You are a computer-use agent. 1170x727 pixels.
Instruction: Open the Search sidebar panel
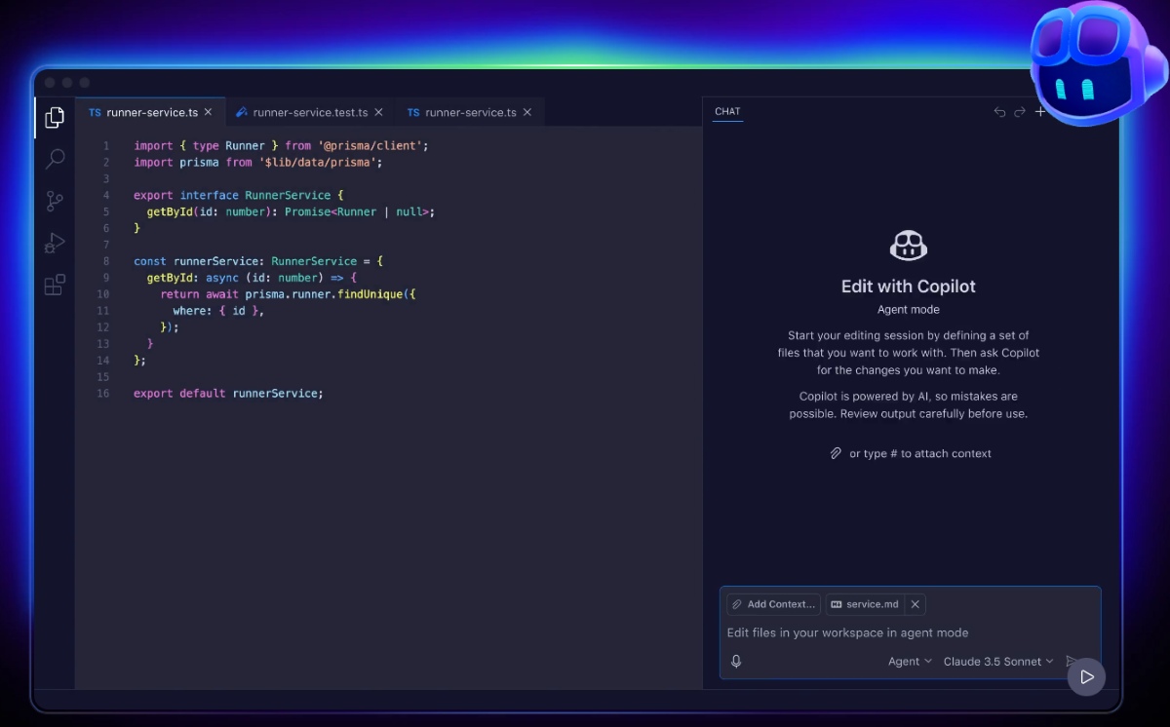[56, 159]
